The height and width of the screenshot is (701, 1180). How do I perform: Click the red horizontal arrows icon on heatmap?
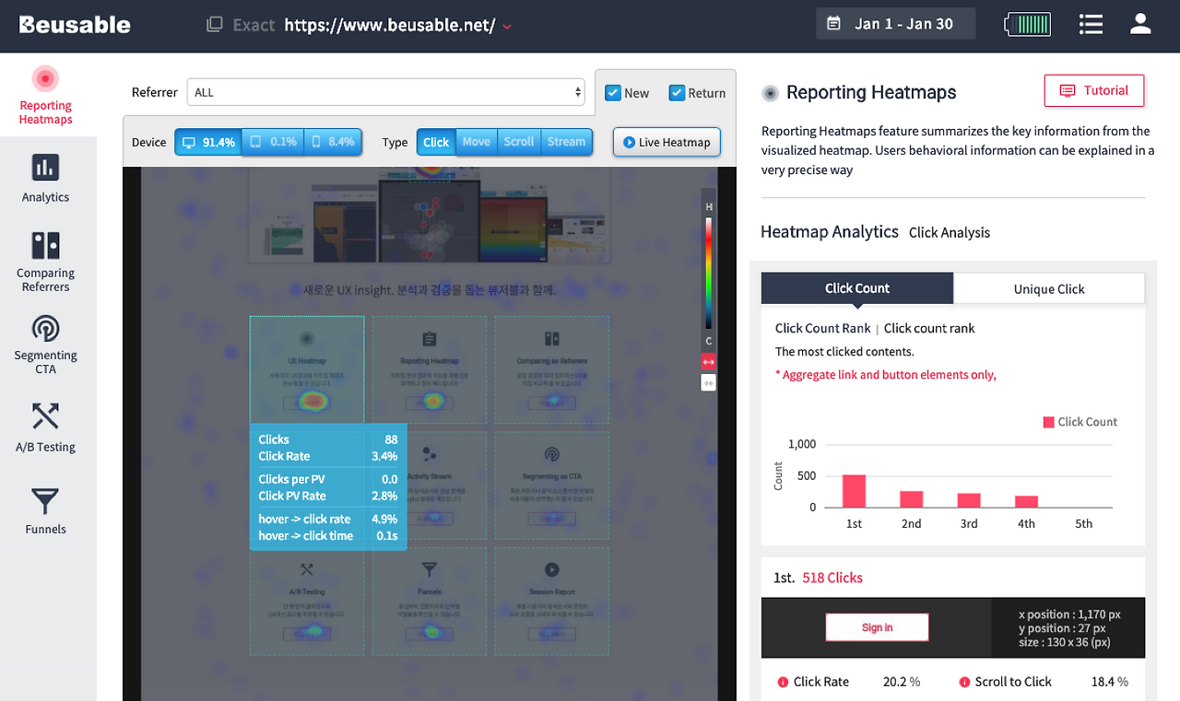[x=709, y=362]
